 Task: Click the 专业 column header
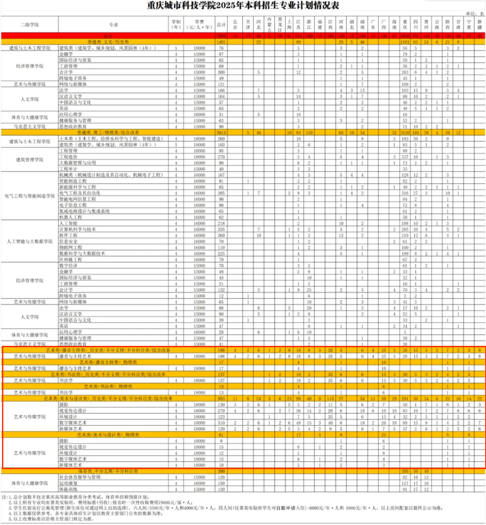[x=113, y=25]
